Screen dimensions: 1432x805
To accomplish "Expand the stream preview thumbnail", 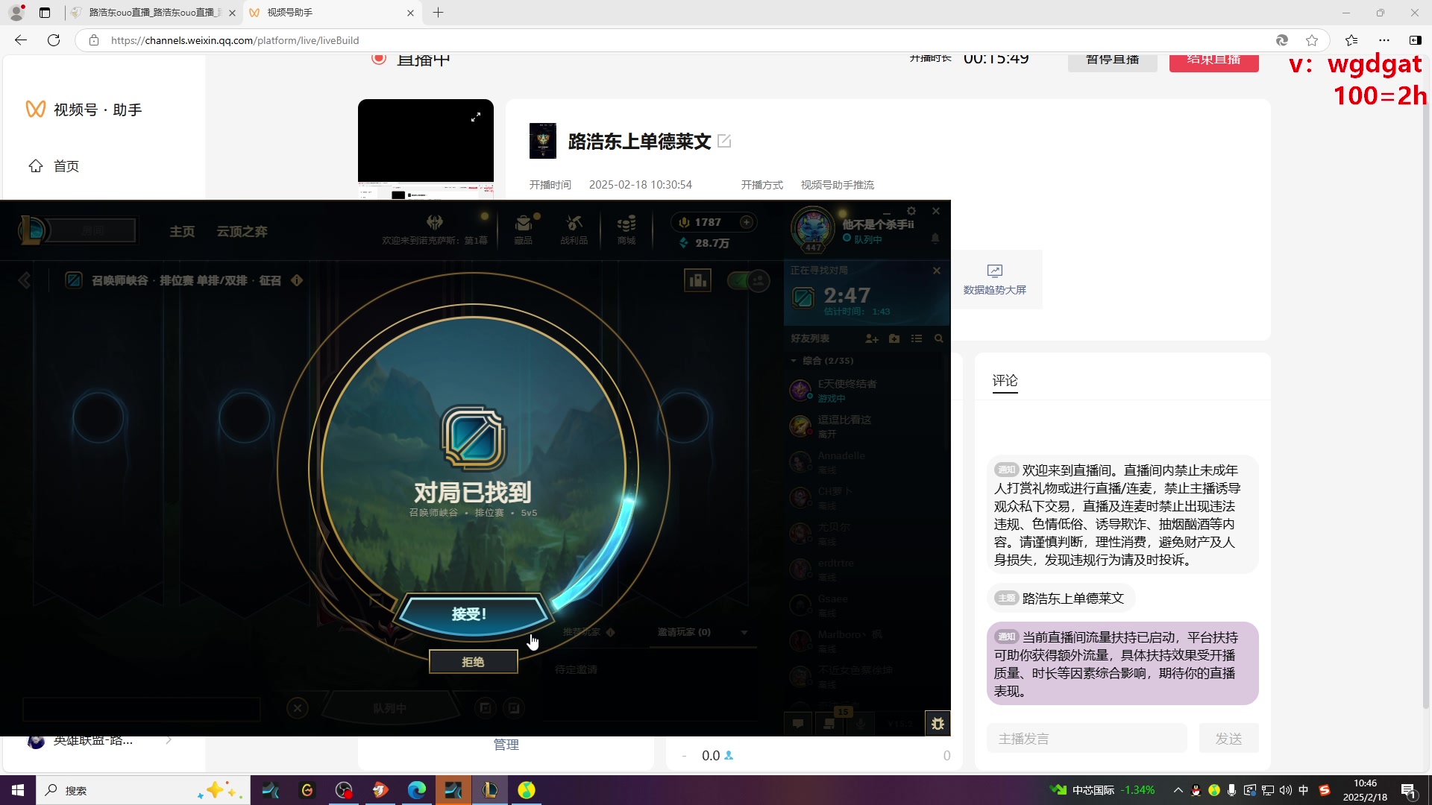I will [476, 117].
